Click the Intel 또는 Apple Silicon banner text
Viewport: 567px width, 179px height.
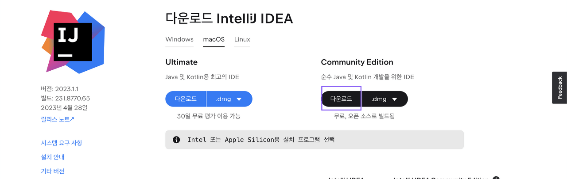261,140
